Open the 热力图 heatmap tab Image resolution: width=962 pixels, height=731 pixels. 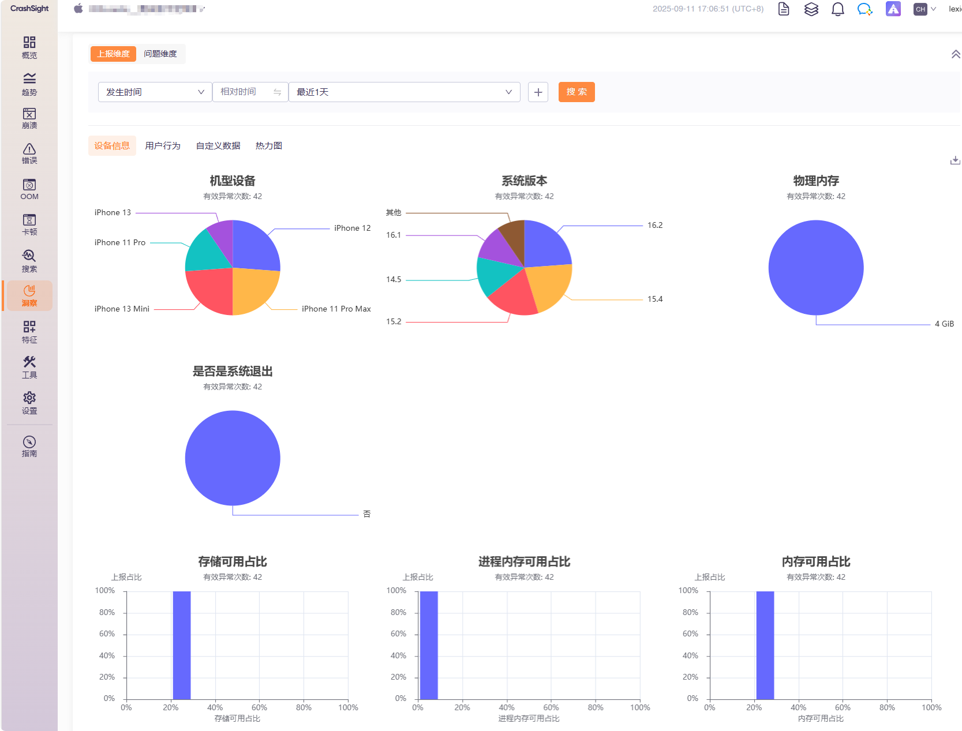coord(269,146)
